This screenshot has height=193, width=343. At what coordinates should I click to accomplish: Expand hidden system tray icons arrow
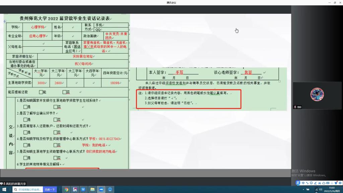tap(303, 190)
